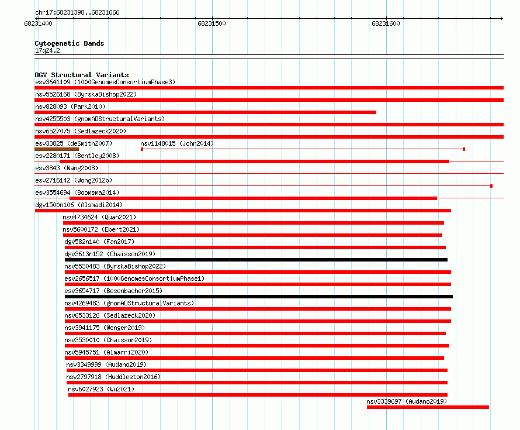This screenshot has height=430, width=520.
Task: Open esv2716142 (Wong2012b) entry
Action: (74, 180)
